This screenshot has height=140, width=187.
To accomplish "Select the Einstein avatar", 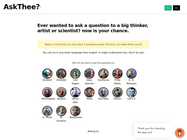I will [47, 74].
